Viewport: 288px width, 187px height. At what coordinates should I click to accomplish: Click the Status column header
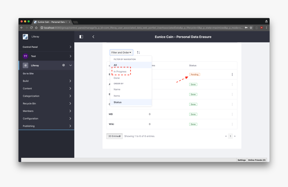(193, 65)
